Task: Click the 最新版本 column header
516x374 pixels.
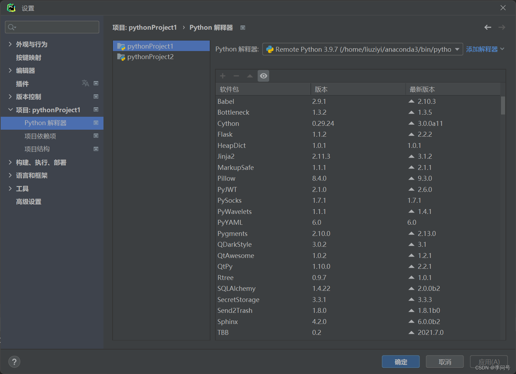Action: pyautogui.click(x=453, y=89)
